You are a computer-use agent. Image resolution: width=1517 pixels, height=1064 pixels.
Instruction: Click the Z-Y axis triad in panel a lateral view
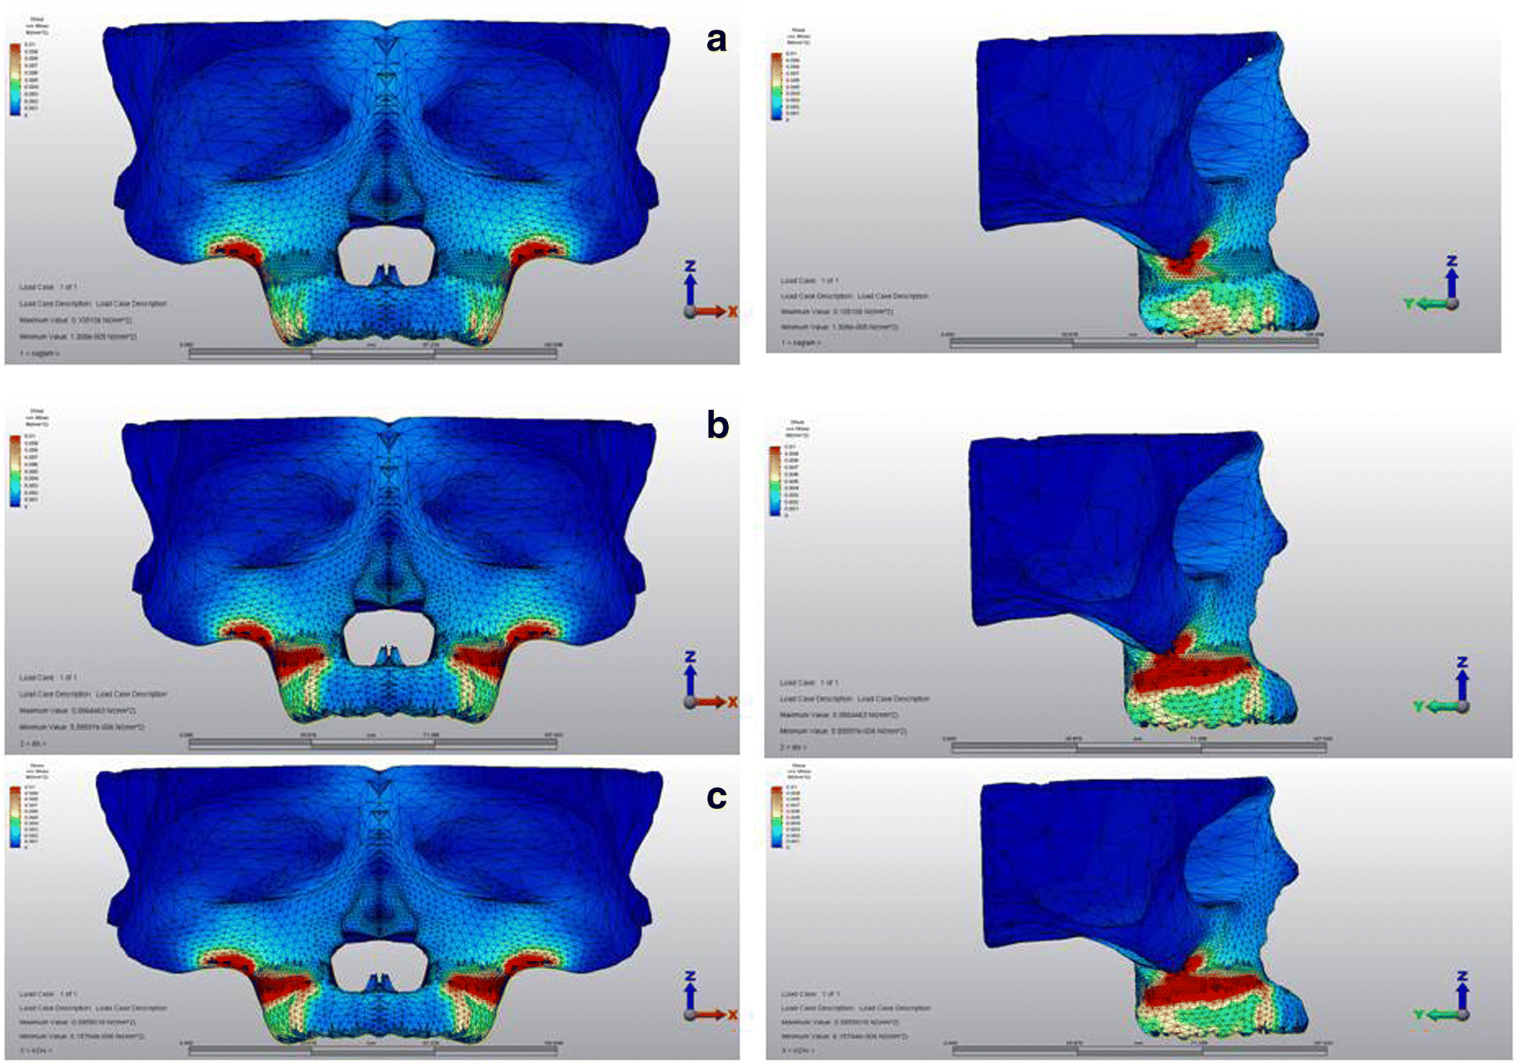click(x=1433, y=284)
